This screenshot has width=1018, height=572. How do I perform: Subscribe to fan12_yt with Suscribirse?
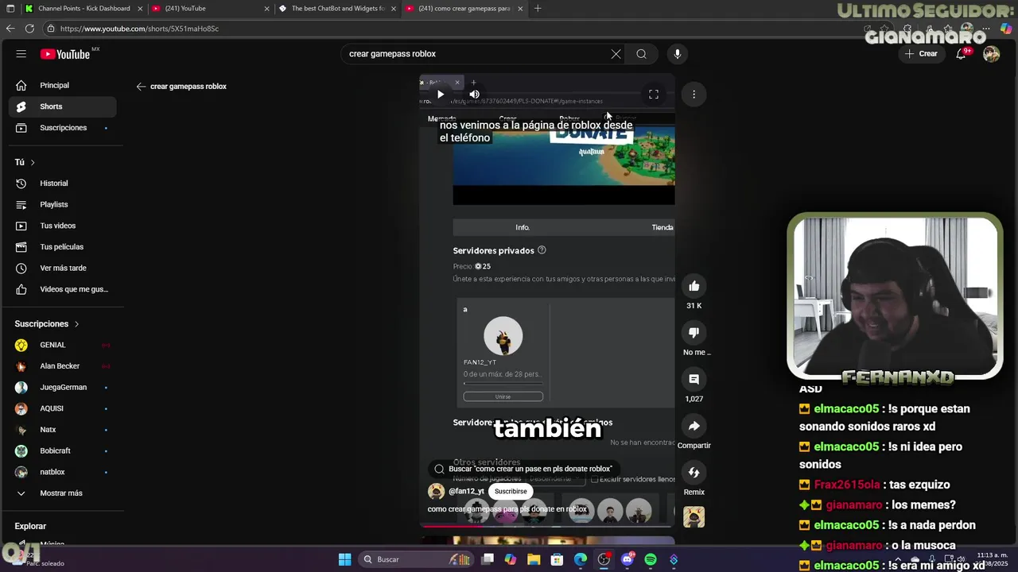pyautogui.click(x=511, y=491)
